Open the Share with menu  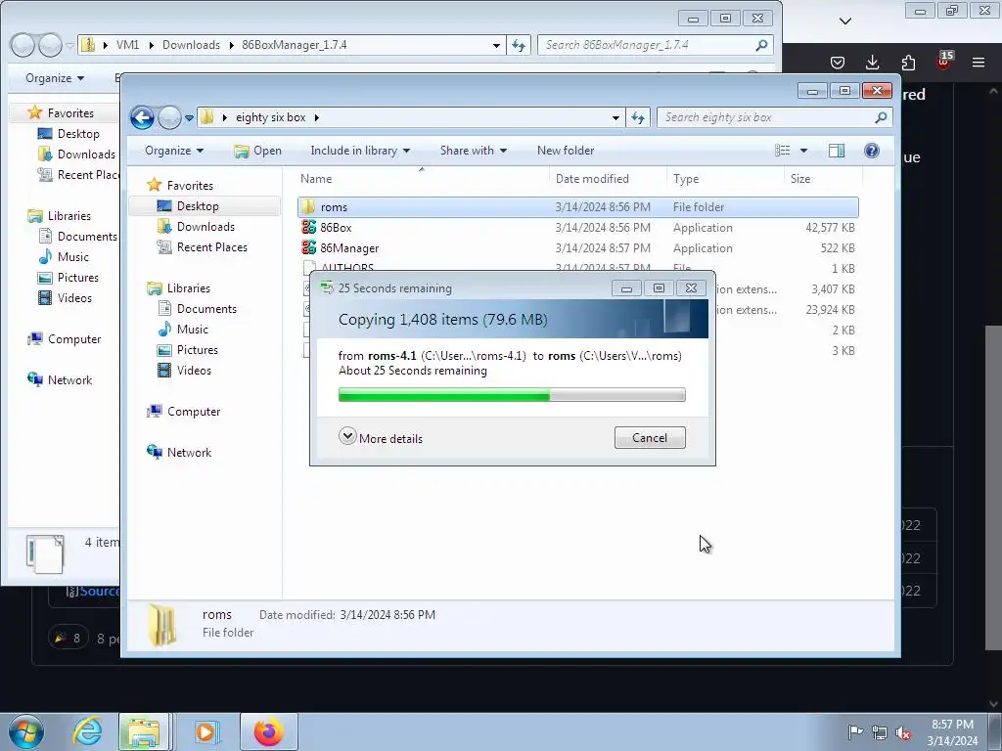(x=473, y=151)
